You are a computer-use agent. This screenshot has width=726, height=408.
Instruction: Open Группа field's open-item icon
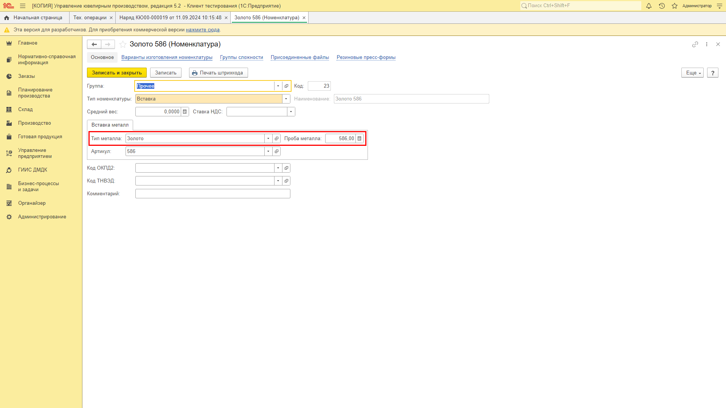286,86
